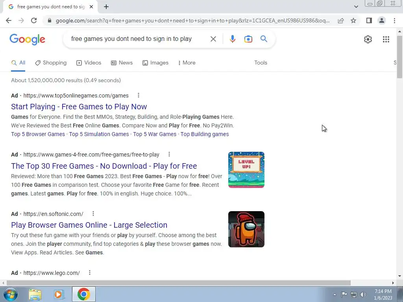Open 'Play Browser Games Online' result
Viewport: 403px width, 302px height.
pos(89,225)
